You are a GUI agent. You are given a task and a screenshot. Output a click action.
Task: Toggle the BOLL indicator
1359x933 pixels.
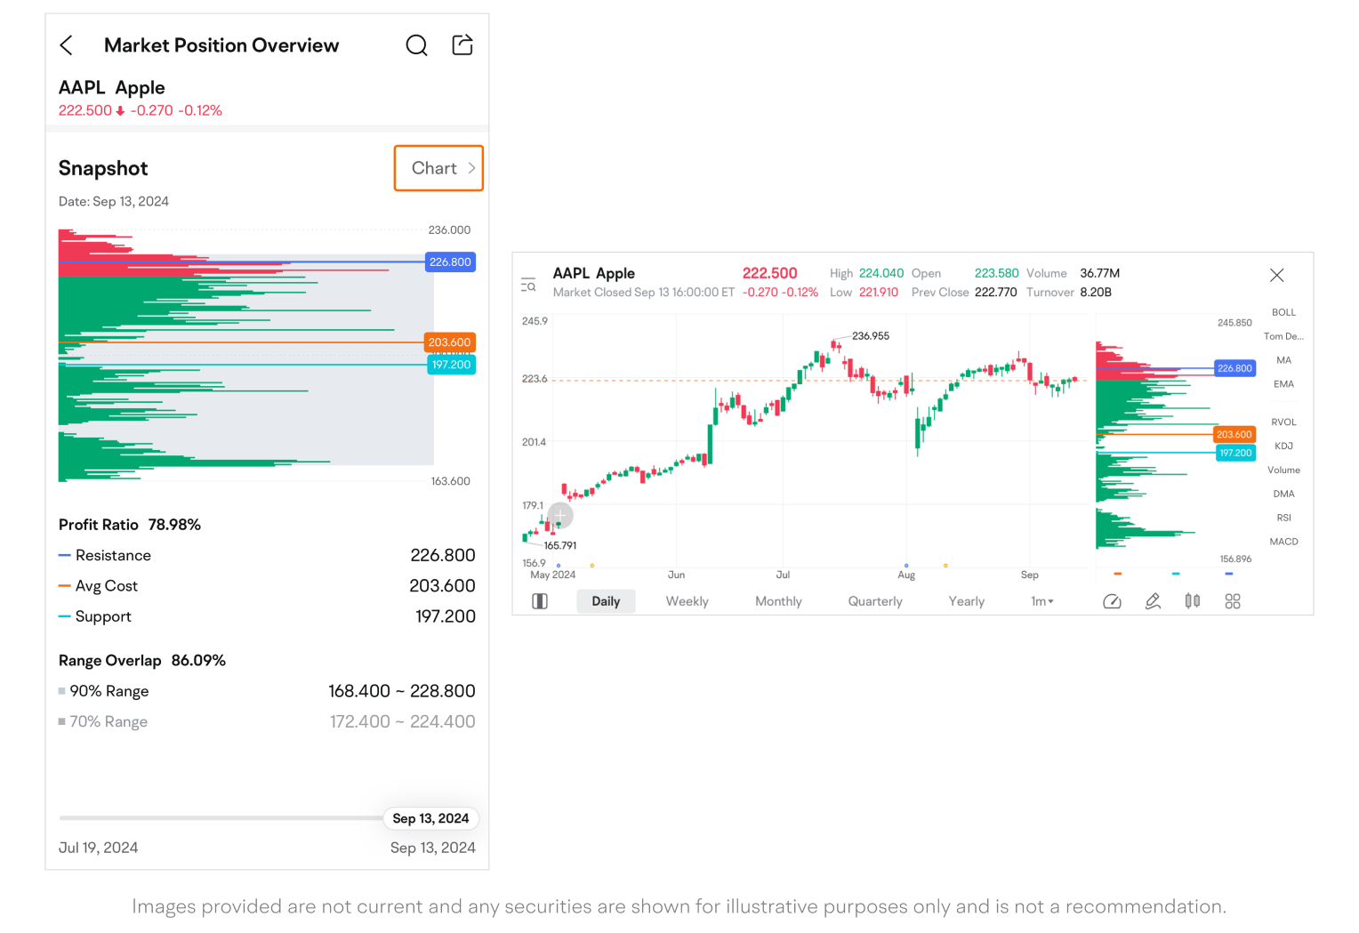1283,312
